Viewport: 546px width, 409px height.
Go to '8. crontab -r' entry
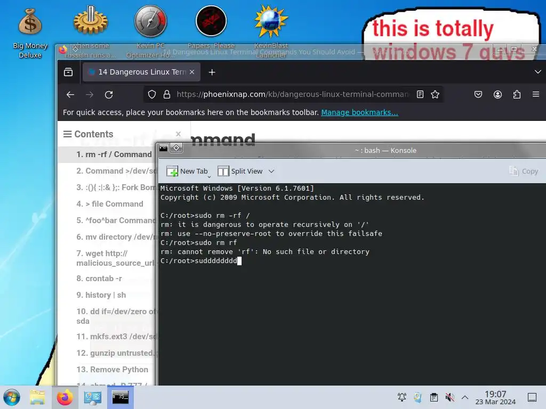click(x=99, y=279)
